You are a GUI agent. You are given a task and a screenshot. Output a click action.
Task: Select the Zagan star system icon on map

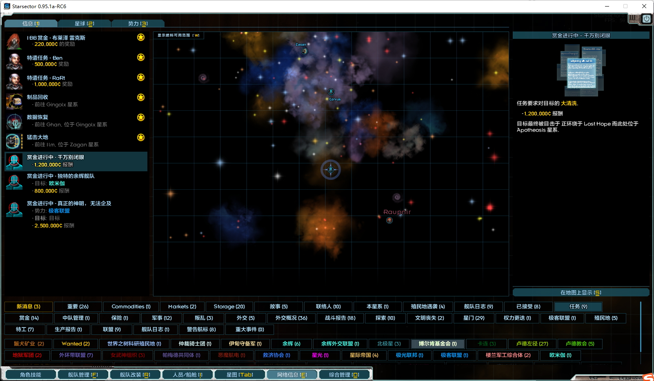(304, 51)
